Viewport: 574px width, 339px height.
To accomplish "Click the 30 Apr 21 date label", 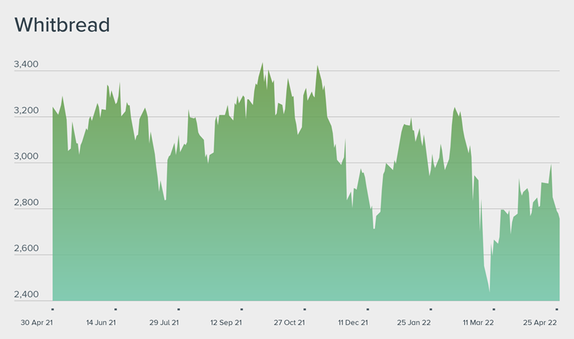I will (x=36, y=322).
